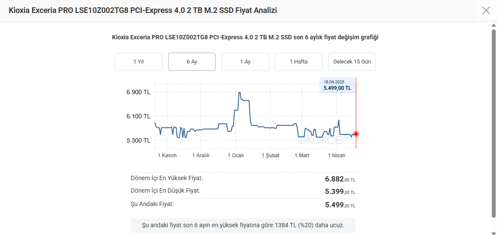The image size is (497, 235).
Task: Click the dialog title text
Action: point(143,10)
